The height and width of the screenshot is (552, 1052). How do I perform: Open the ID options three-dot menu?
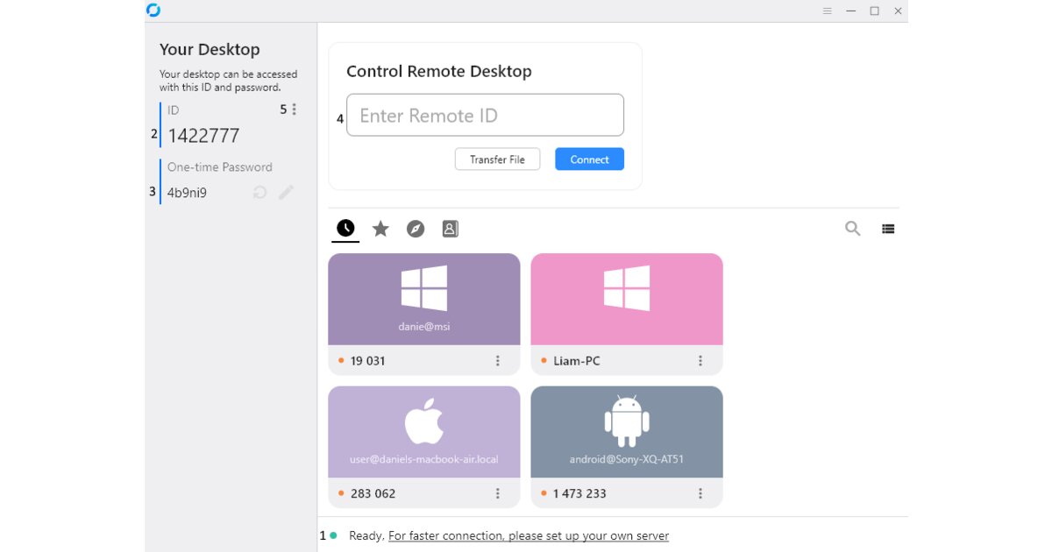tap(295, 110)
